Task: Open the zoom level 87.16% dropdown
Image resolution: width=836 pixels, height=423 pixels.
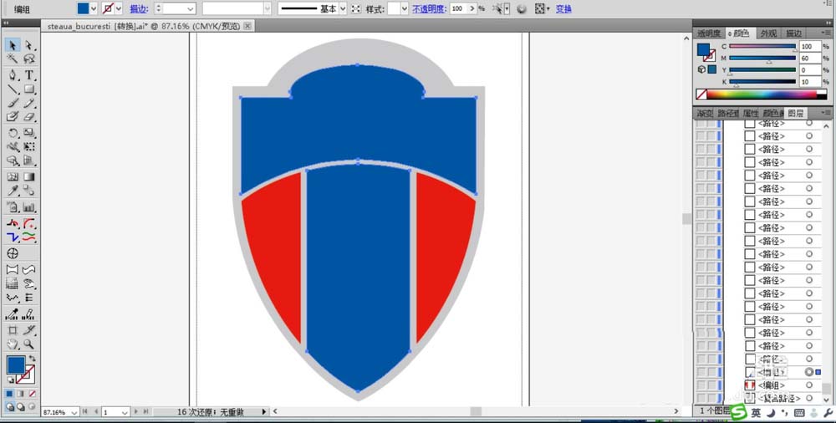Action: tap(74, 412)
